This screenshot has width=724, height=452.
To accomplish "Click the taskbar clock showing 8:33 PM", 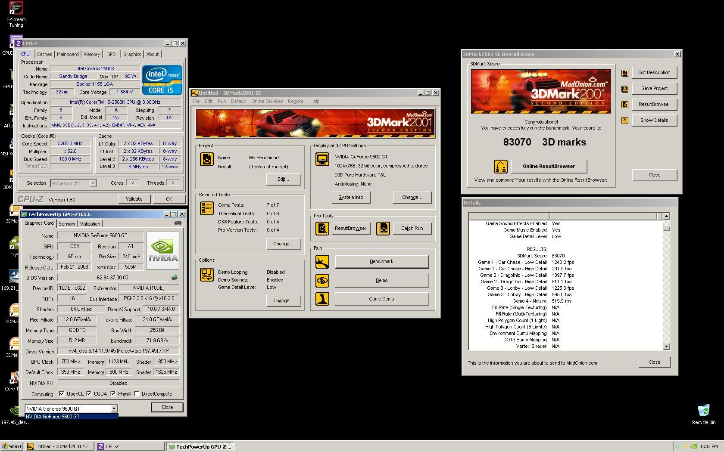I will pyautogui.click(x=709, y=446).
